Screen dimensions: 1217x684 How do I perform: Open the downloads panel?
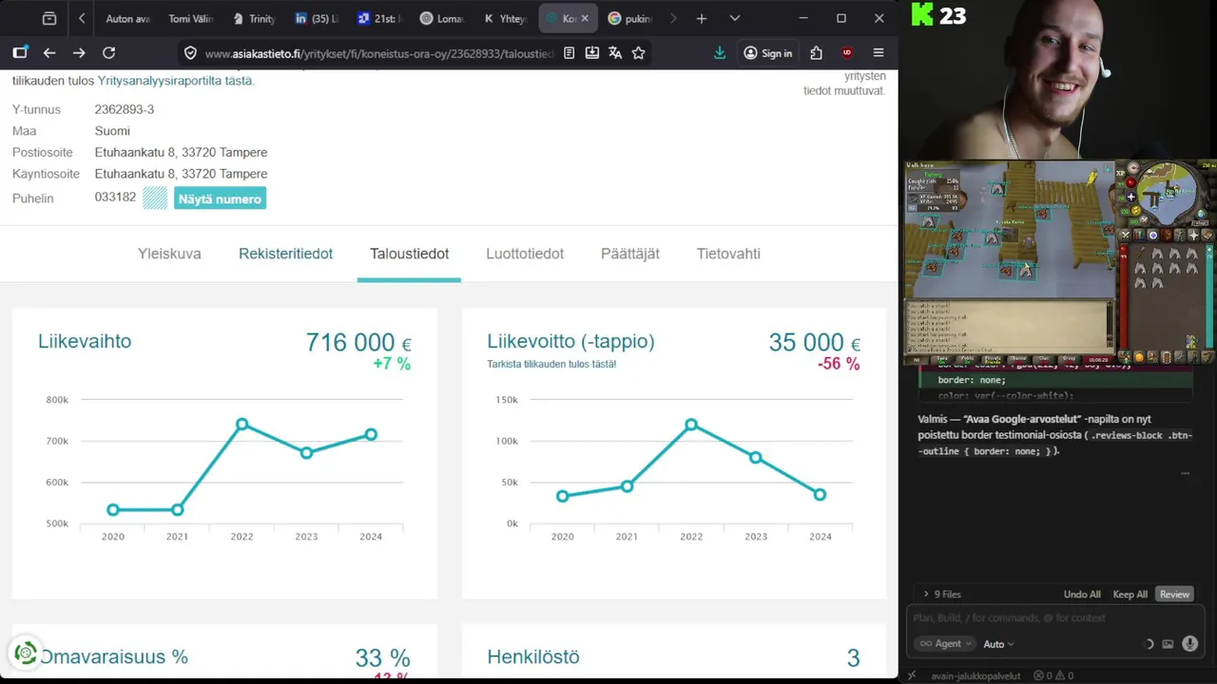[x=720, y=53]
